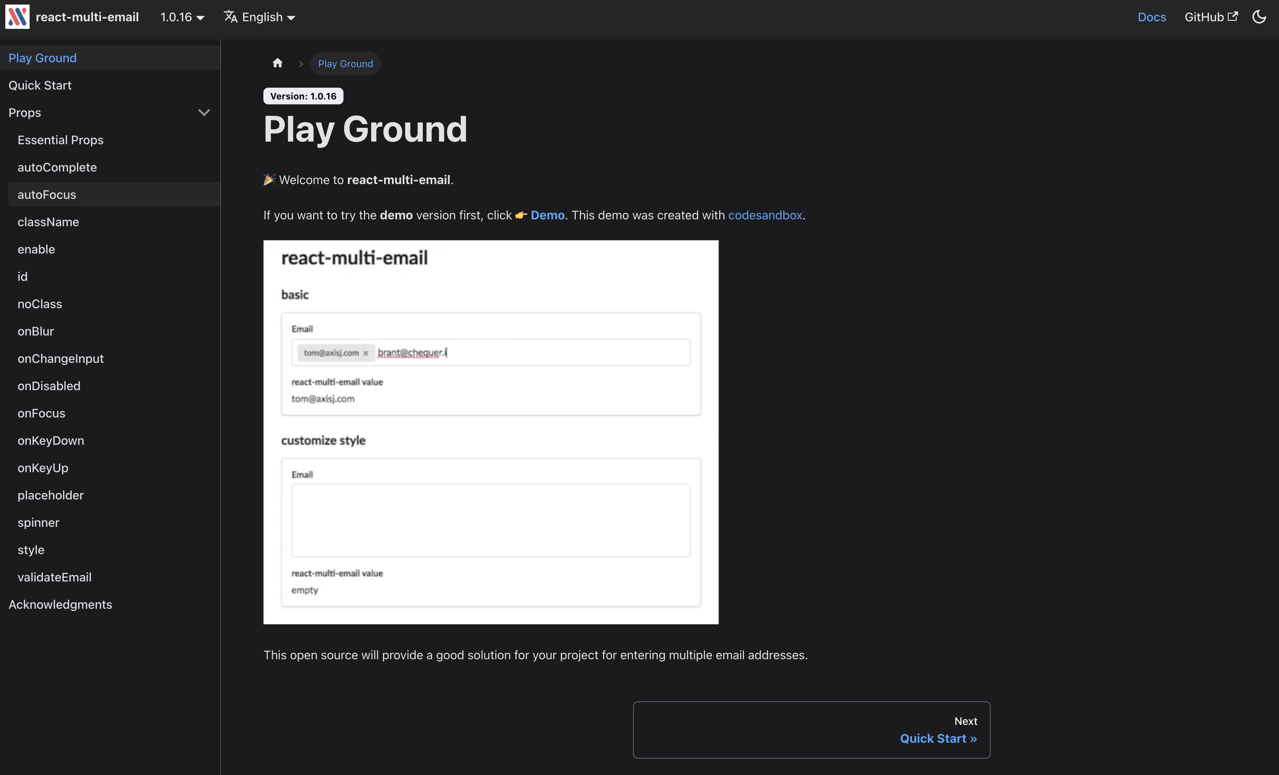Open the codesandbox link

pos(765,215)
